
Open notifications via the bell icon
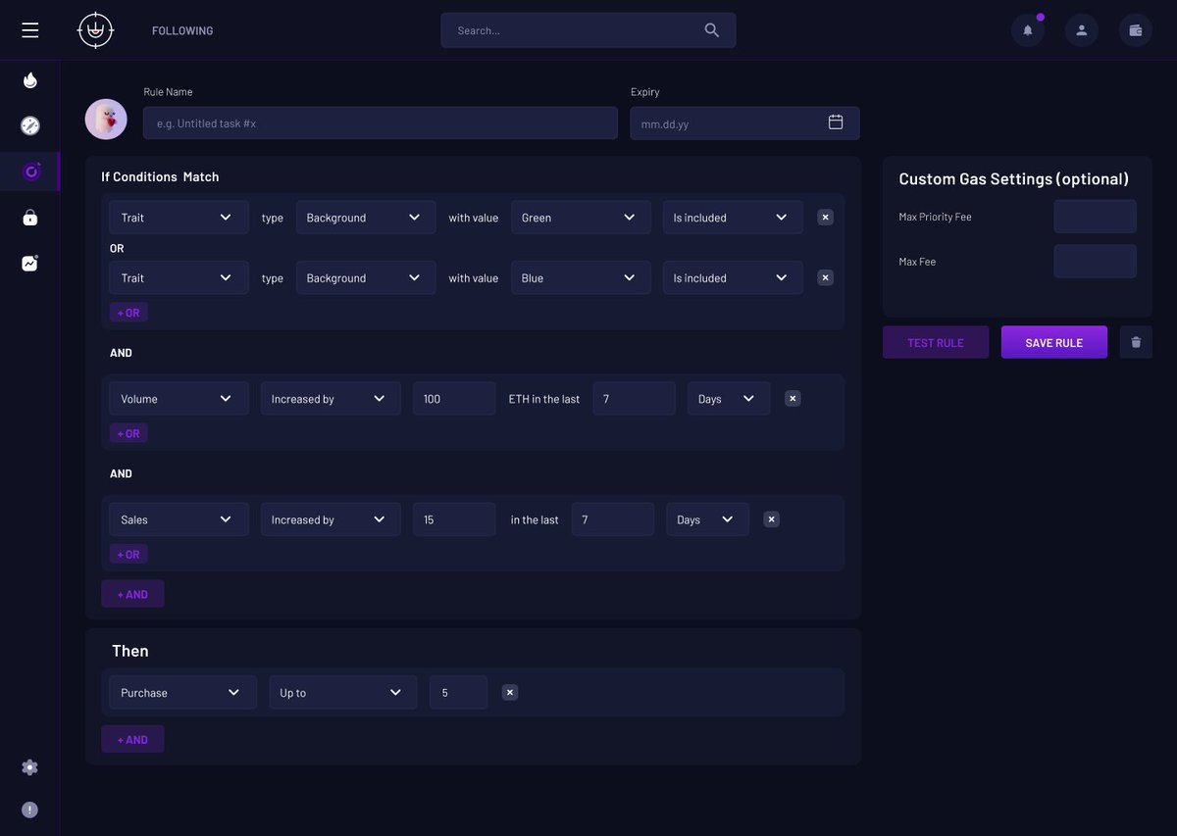pos(1028,30)
